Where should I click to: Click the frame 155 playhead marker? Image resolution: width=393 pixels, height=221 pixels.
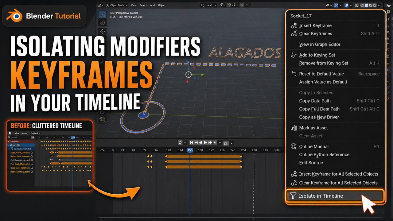(x=190, y=150)
